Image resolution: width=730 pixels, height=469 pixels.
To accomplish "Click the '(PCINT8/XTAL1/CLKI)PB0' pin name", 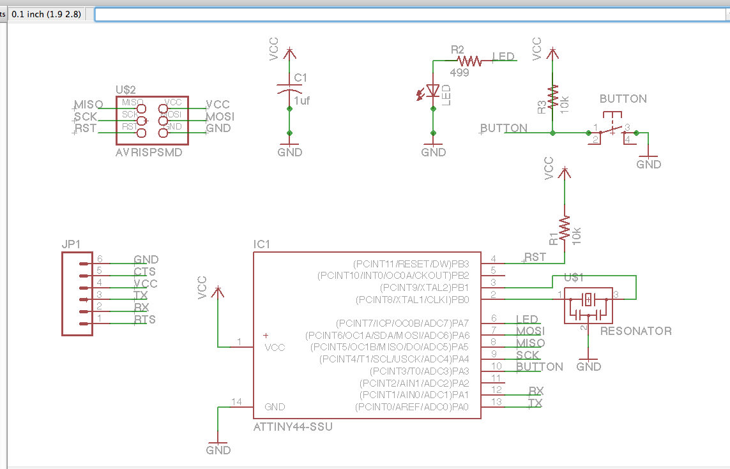I will tap(413, 300).
